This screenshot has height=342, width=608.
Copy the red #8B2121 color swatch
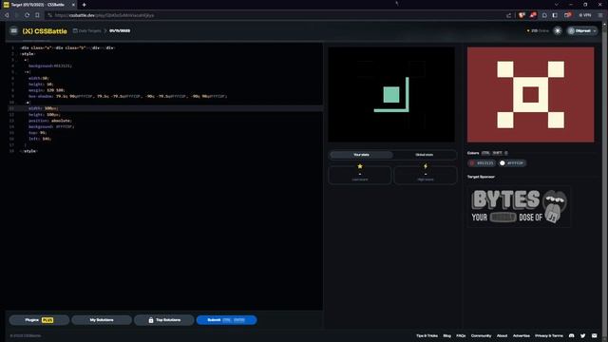click(x=482, y=163)
